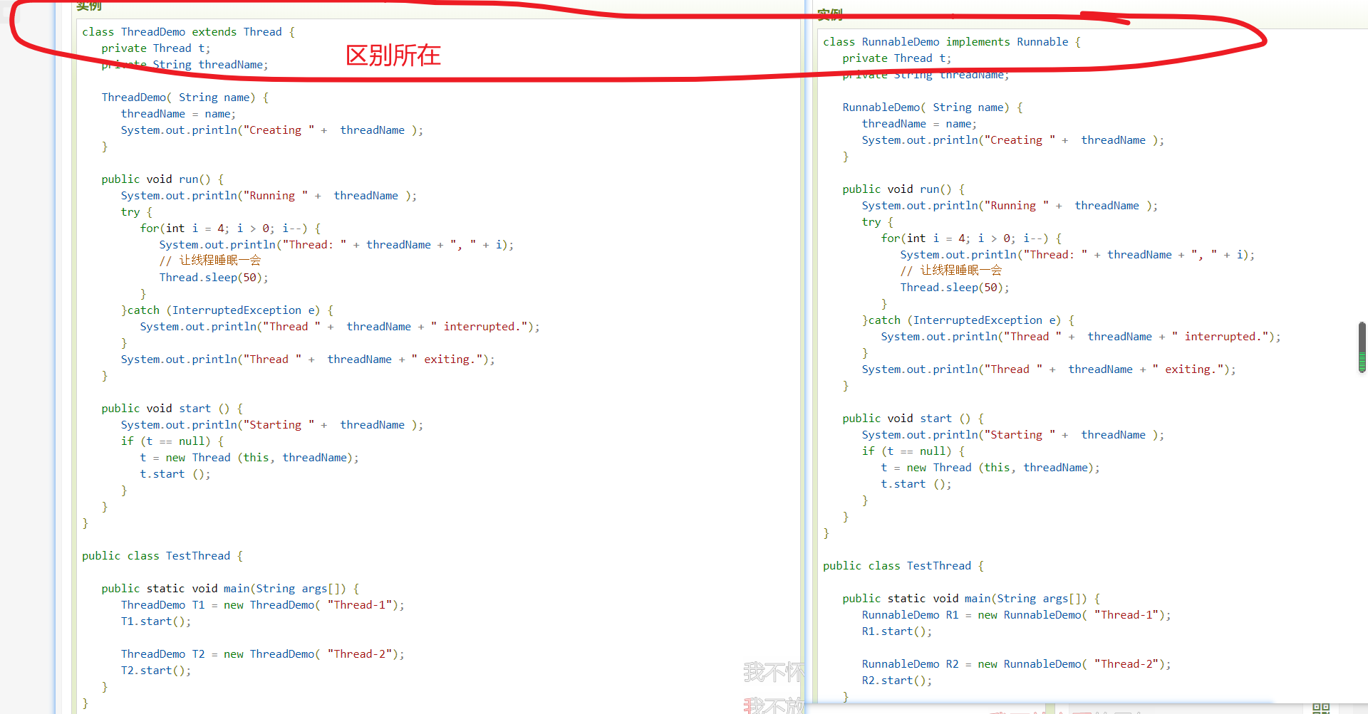Click 'public void start () {' in the RunnableDemo class

click(x=913, y=419)
